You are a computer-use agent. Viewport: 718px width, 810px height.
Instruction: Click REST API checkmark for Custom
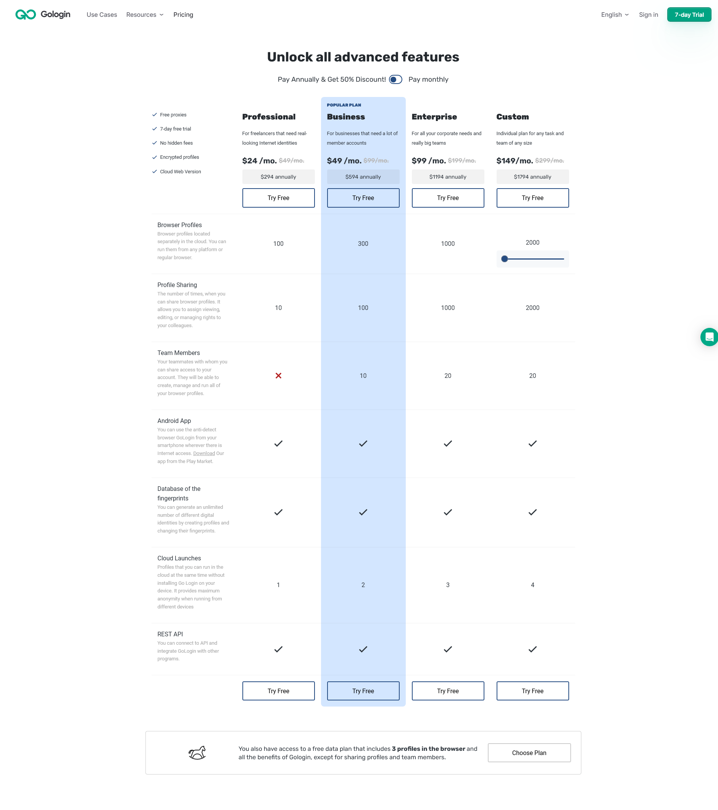pyautogui.click(x=532, y=649)
